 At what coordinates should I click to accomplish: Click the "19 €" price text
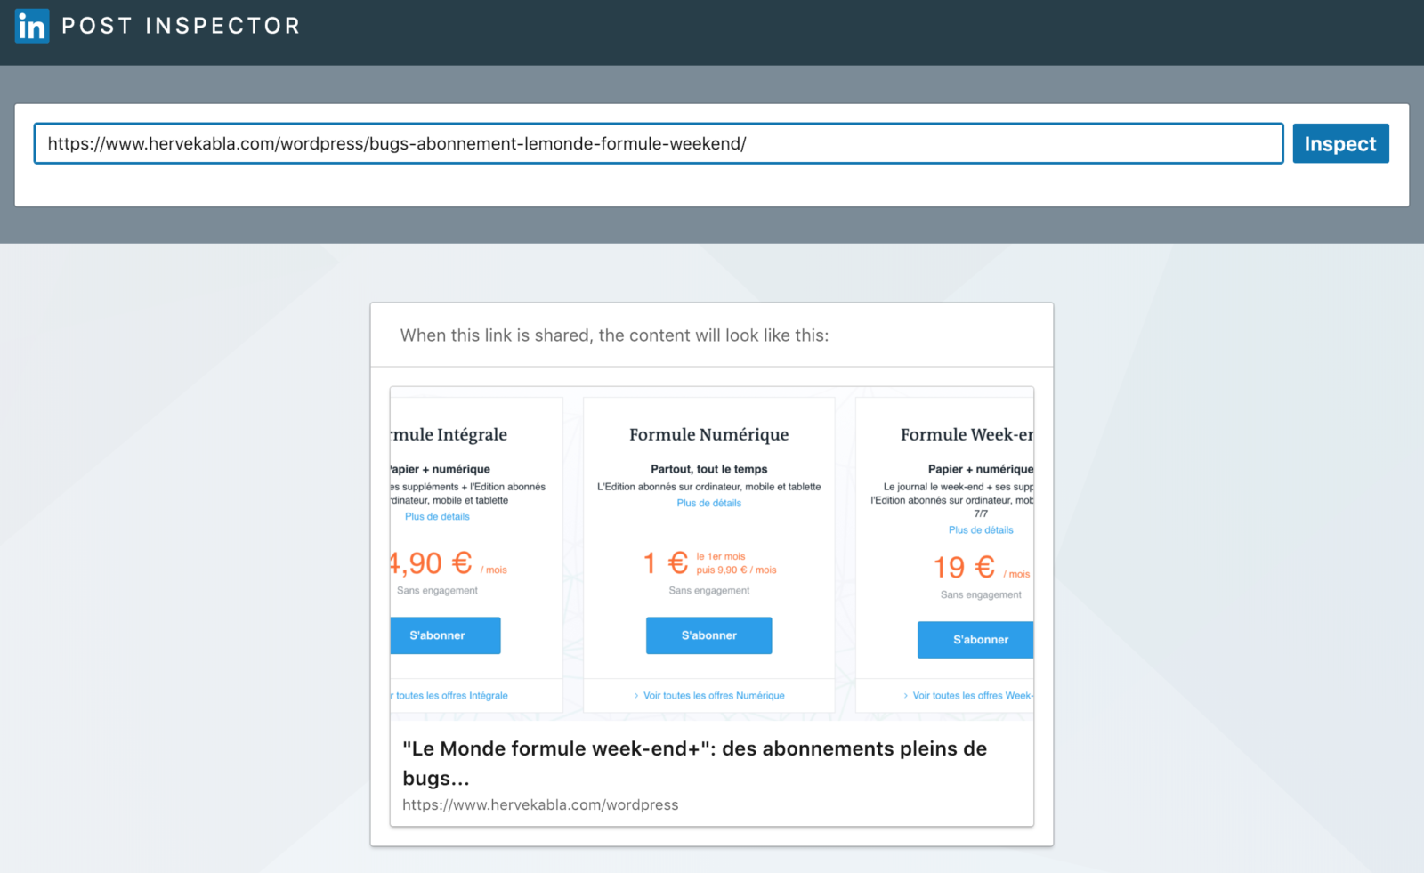[x=964, y=567]
